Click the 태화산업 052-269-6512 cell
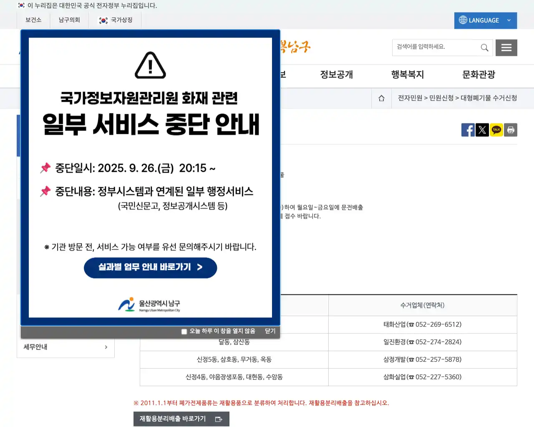The width and height of the screenshot is (534, 427). (x=423, y=324)
